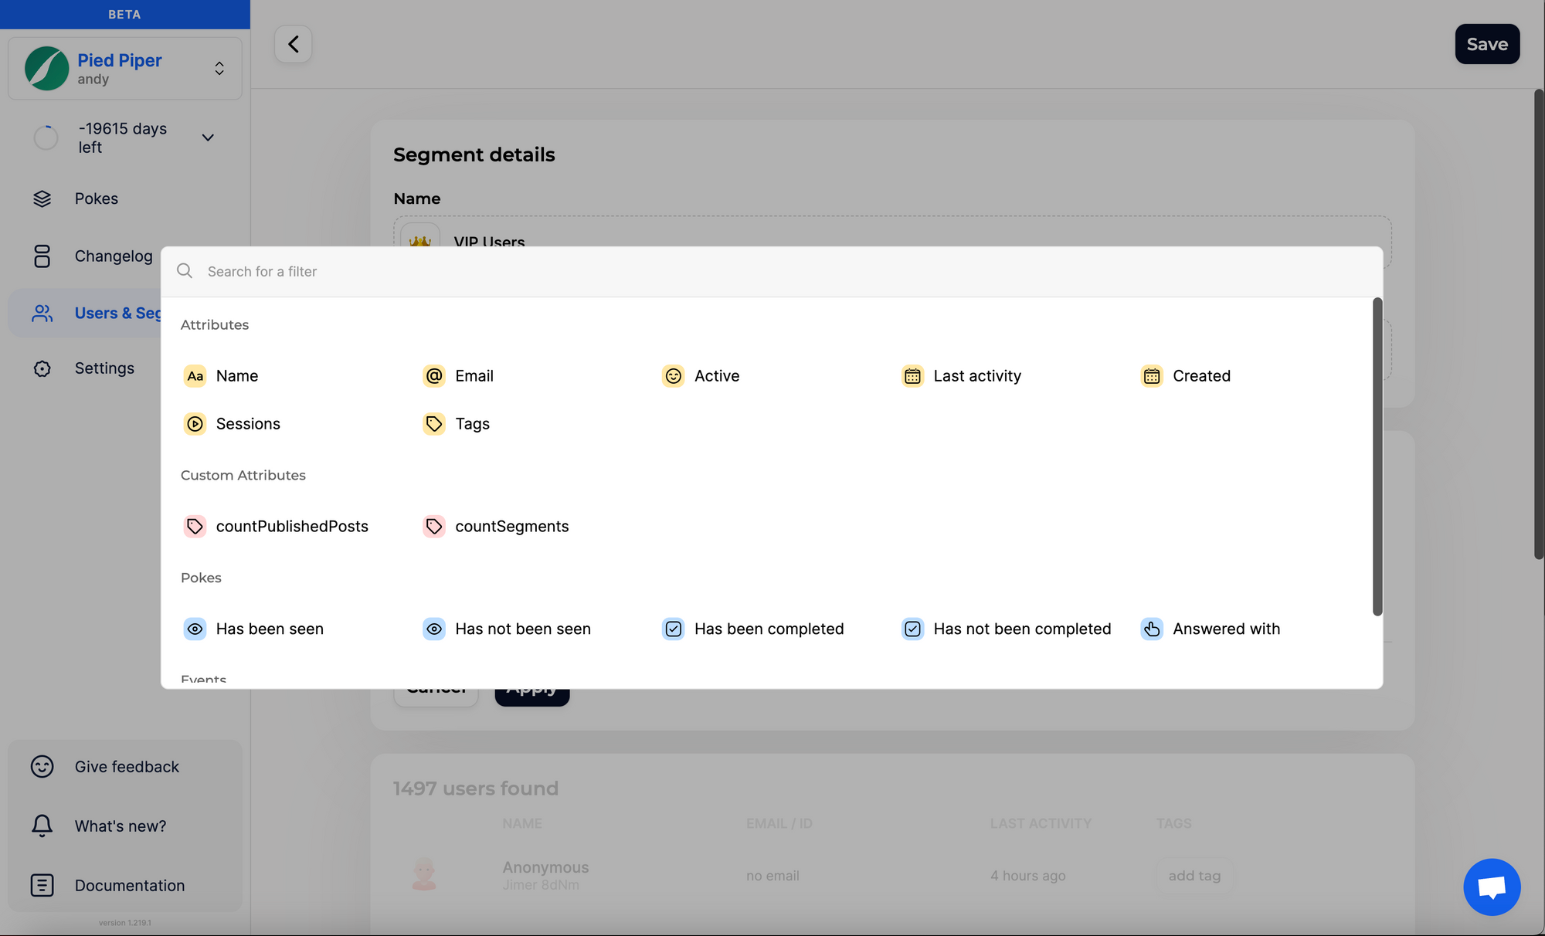This screenshot has height=936, width=1545.
Task: Pick the Answered with pointer icon
Action: [x=1152, y=629]
